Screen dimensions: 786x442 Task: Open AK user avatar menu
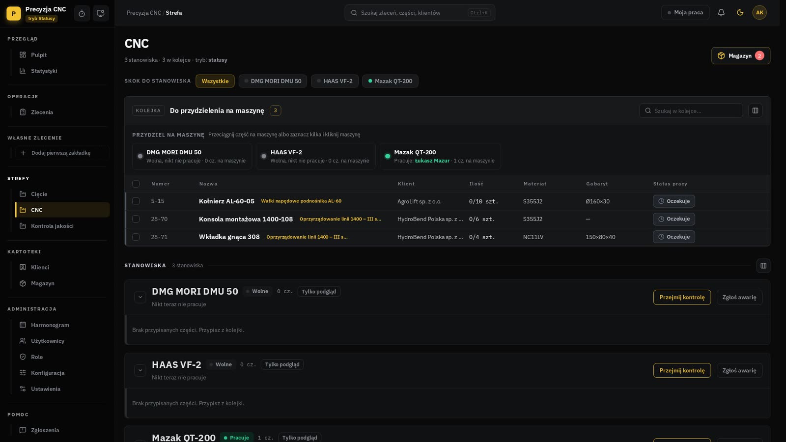(759, 13)
